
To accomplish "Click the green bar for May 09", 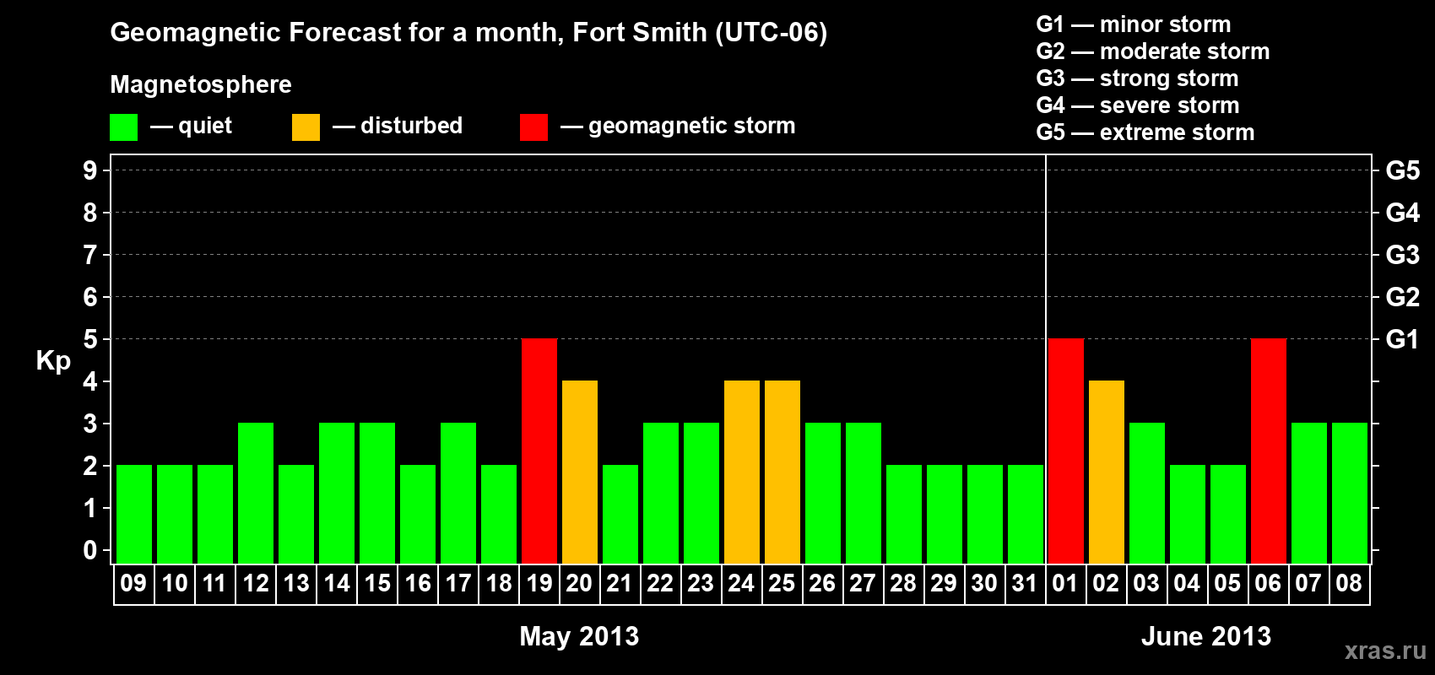I will tap(134, 514).
